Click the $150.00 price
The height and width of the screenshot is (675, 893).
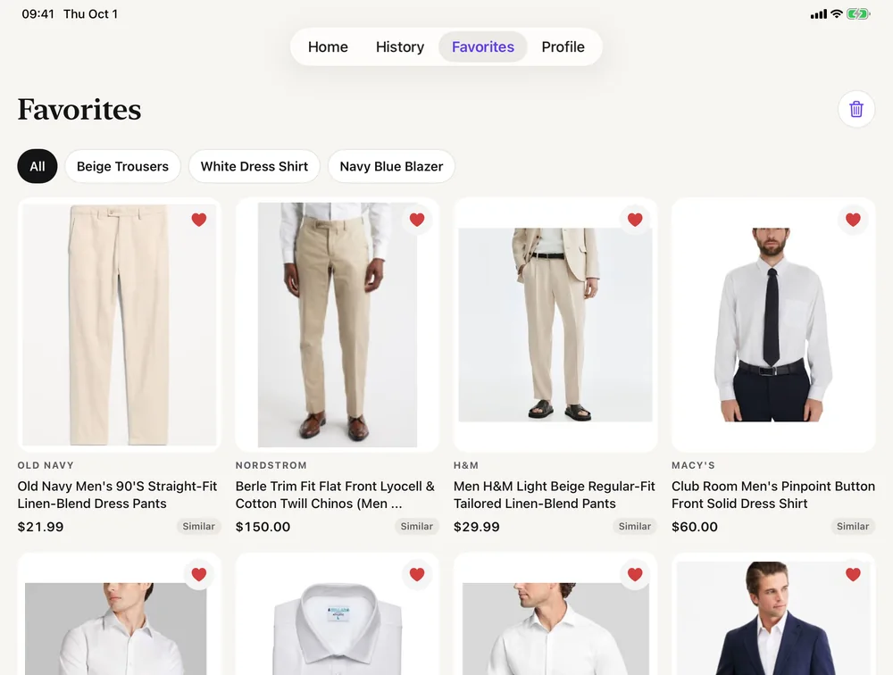(x=263, y=527)
